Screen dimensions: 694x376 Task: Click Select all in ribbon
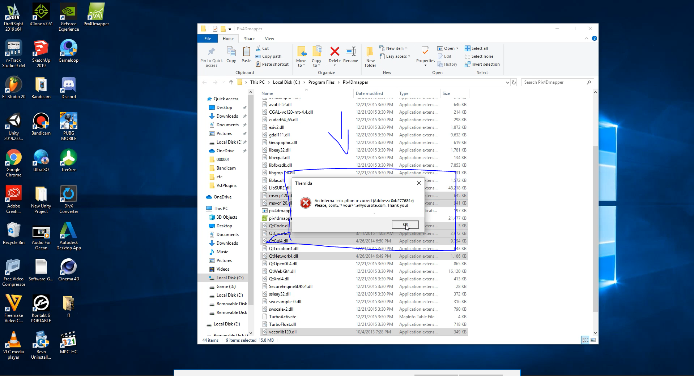pos(476,48)
